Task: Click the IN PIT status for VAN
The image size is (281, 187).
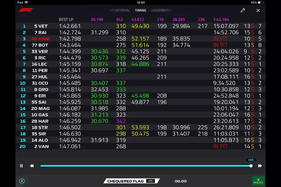Action: click(220, 147)
